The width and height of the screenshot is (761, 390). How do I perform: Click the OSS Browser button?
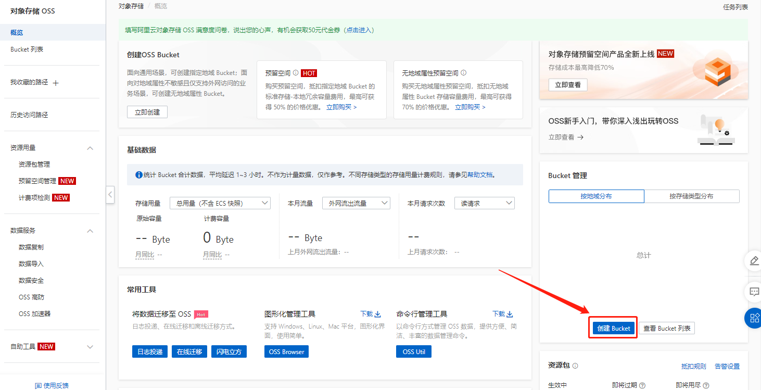pyautogui.click(x=286, y=351)
